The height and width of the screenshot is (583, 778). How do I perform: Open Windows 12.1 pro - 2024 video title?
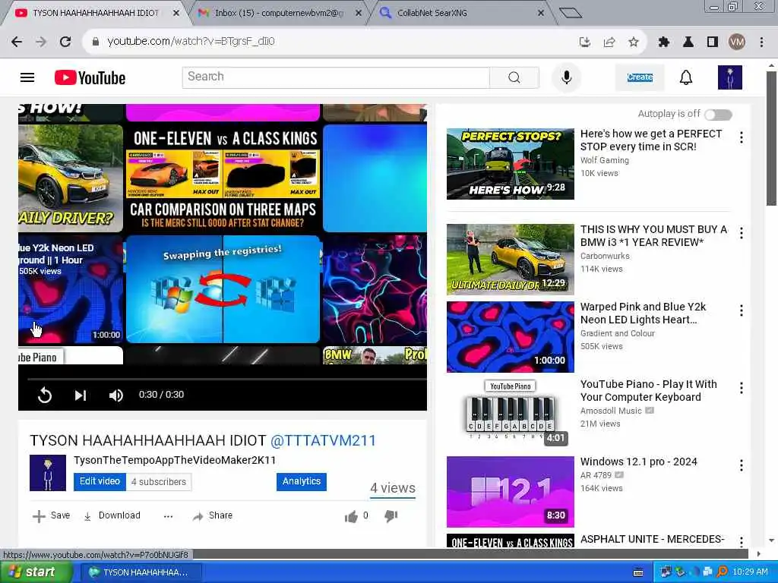[638, 462]
